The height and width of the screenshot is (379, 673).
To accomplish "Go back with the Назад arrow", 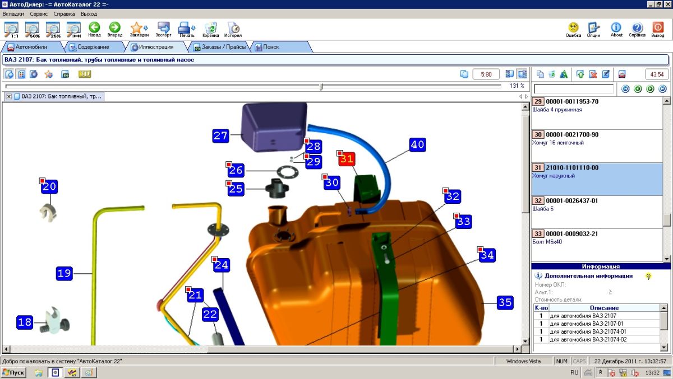I will pos(94,29).
